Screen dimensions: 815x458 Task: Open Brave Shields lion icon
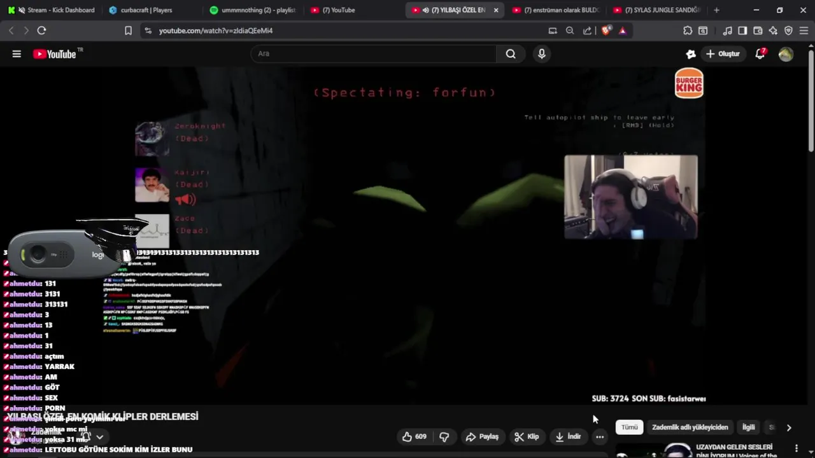click(606, 31)
